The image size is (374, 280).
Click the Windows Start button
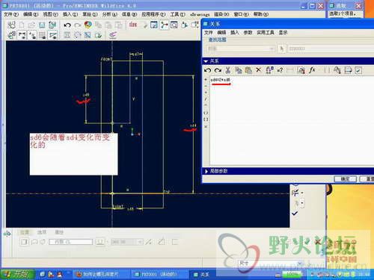click(x=17, y=274)
